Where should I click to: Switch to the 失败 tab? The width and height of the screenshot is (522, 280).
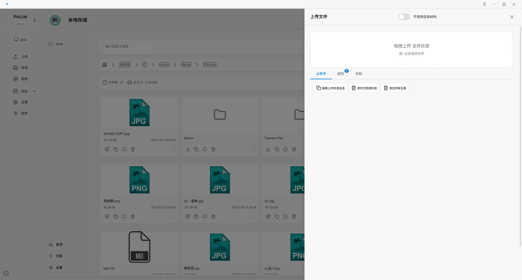point(359,74)
